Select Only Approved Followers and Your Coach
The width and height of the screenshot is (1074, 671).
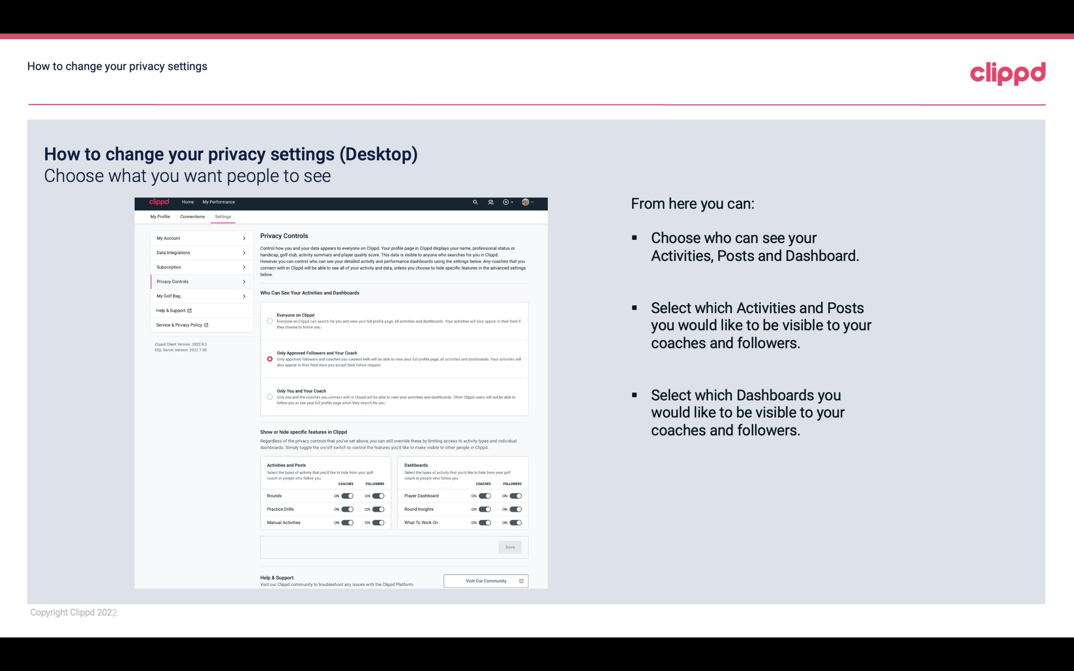click(x=269, y=359)
